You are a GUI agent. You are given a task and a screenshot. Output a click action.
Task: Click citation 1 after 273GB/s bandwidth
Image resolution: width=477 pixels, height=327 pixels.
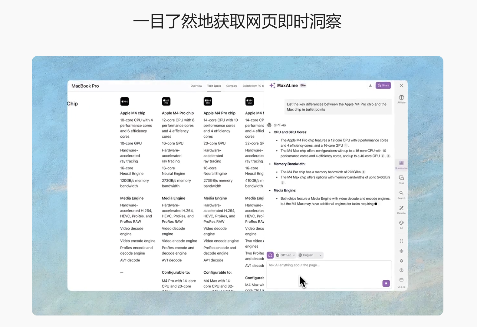(x=364, y=172)
